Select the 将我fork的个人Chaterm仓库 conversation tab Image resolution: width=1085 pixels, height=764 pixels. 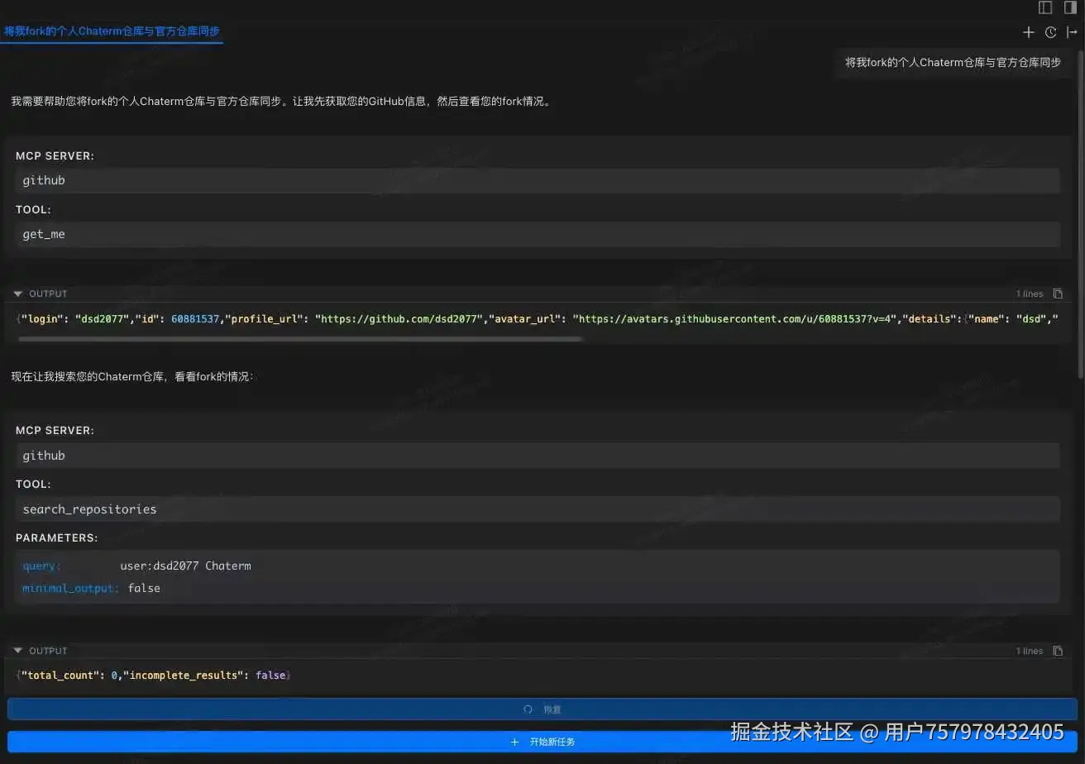point(112,31)
